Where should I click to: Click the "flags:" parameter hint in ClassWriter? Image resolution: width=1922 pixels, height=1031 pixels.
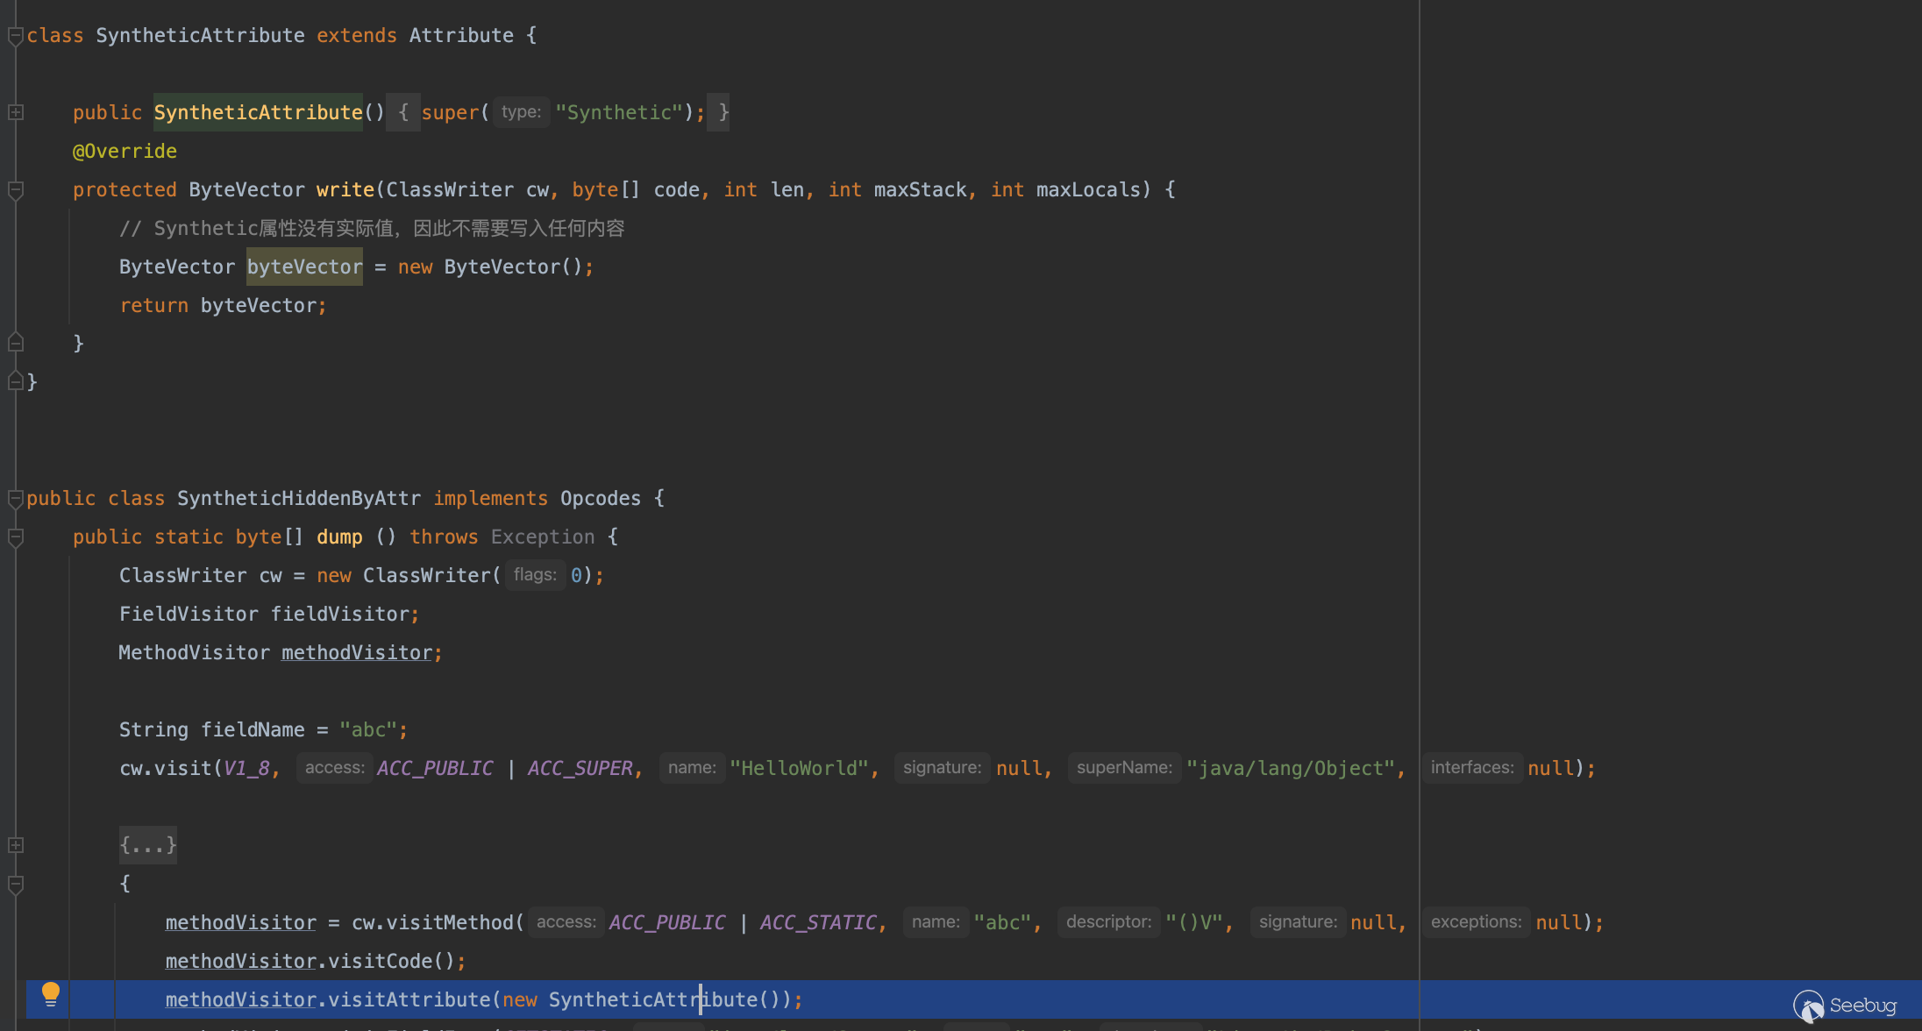coord(535,575)
